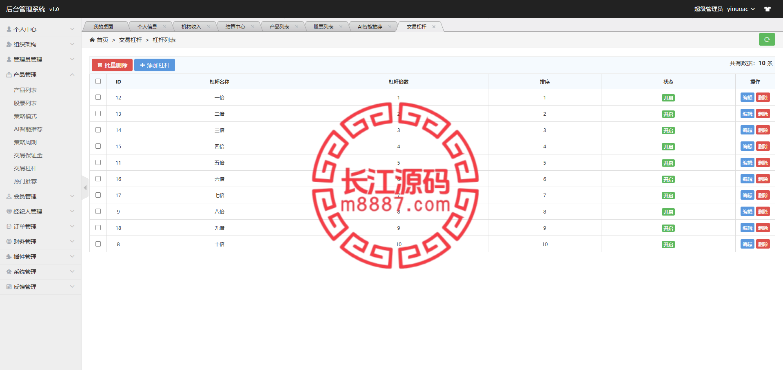The width and height of the screenshot is (783, 370).
Task: Close the 个人信息 tab
Action: click(165, 27)
